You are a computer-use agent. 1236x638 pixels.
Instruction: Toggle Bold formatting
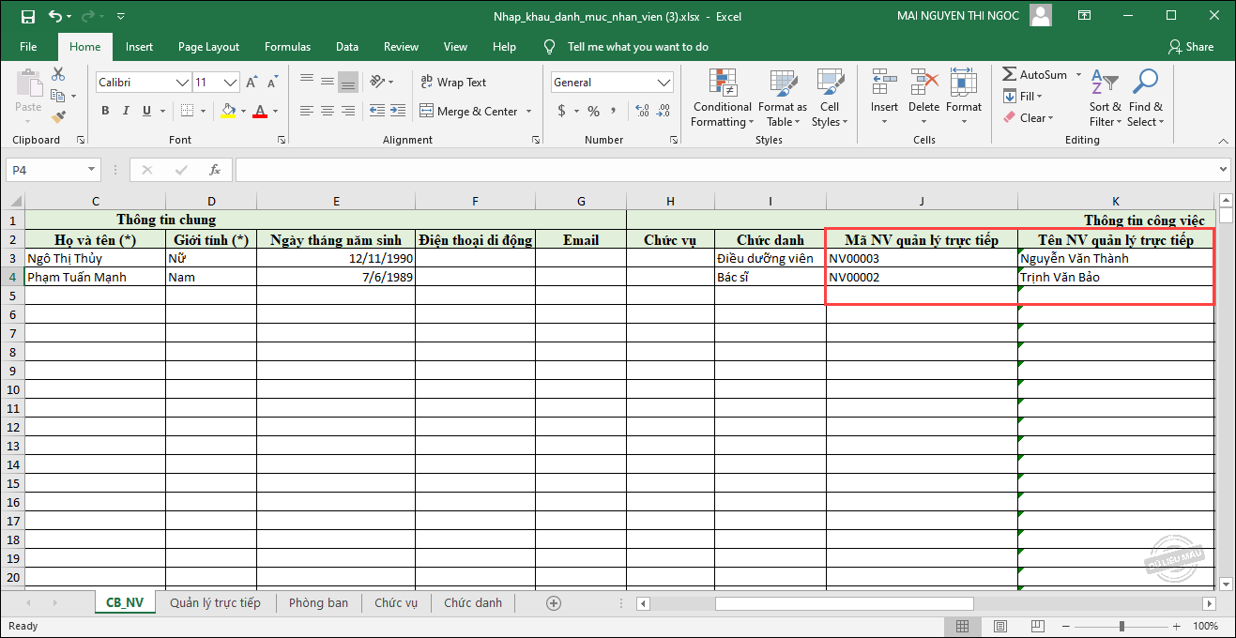point(105,111)
